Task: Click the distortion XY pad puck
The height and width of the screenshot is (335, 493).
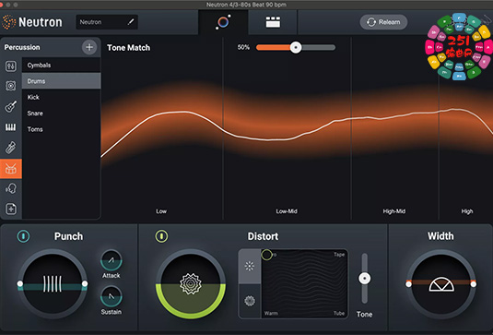Action: pyautogui.click(x=266, y=255)
